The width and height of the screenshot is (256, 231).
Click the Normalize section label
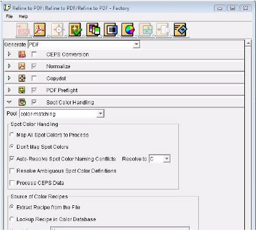click(58, 66)
